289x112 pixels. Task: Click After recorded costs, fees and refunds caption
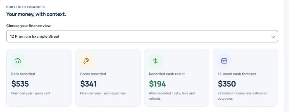172,96
